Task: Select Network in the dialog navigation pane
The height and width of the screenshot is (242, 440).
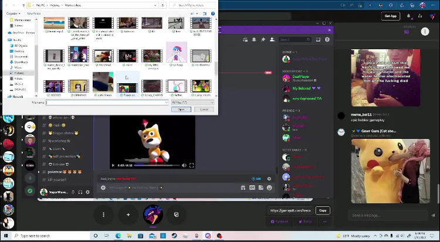Action: click(18, 97)
